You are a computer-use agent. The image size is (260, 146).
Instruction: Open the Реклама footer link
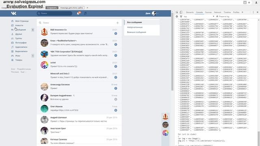(x=15, y=72)
